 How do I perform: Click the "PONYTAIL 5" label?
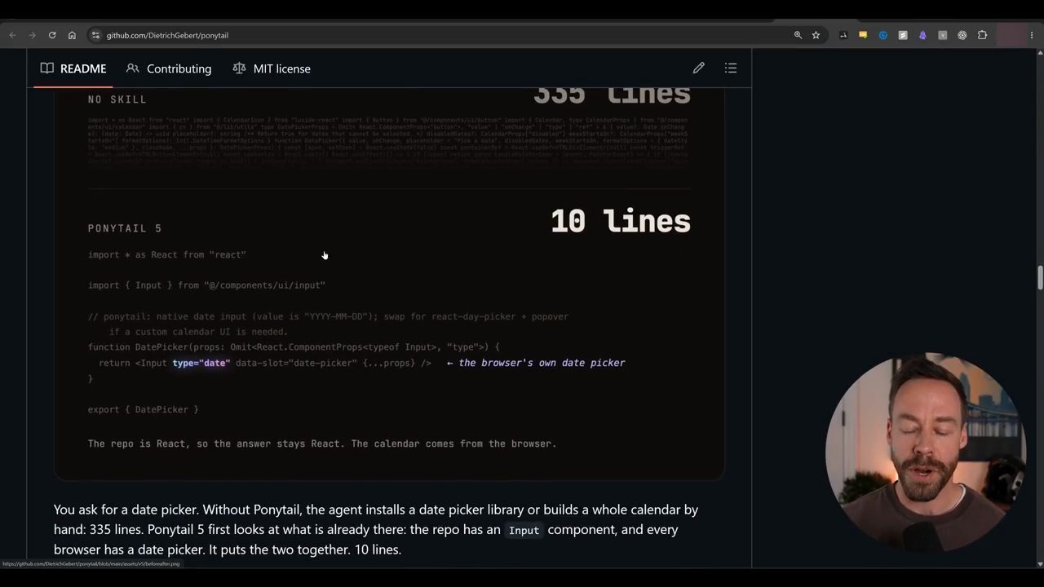125,228
